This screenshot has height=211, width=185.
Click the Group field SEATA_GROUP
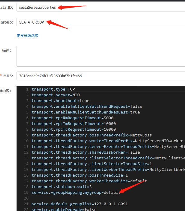101,22
